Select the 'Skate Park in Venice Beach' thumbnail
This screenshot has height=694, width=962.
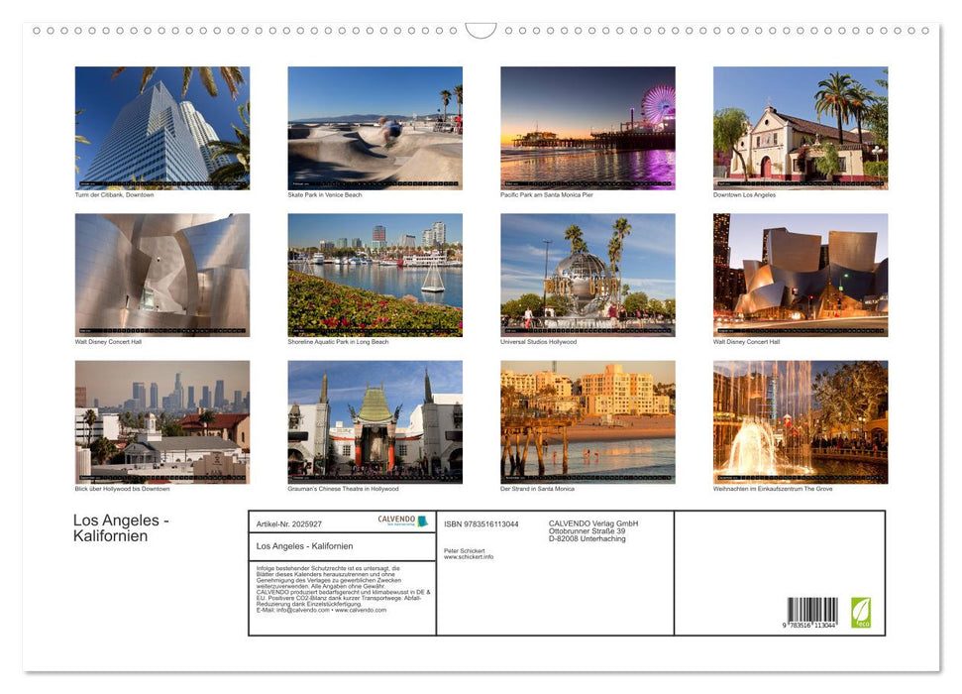pyautogui.click(x=374, y=127)
